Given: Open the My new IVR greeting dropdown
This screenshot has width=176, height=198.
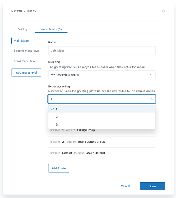Looking at the screenshot, I should coord(102,75).
